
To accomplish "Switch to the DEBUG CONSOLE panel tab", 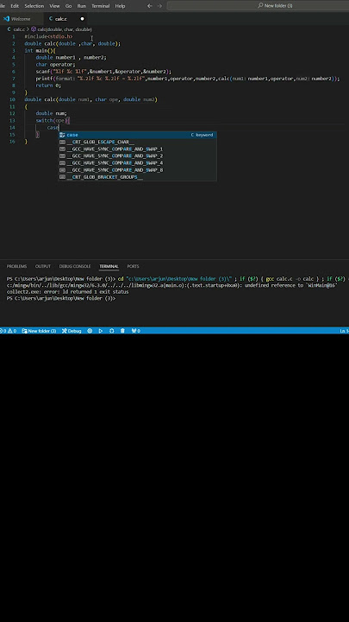I will (x=75, y=266).
